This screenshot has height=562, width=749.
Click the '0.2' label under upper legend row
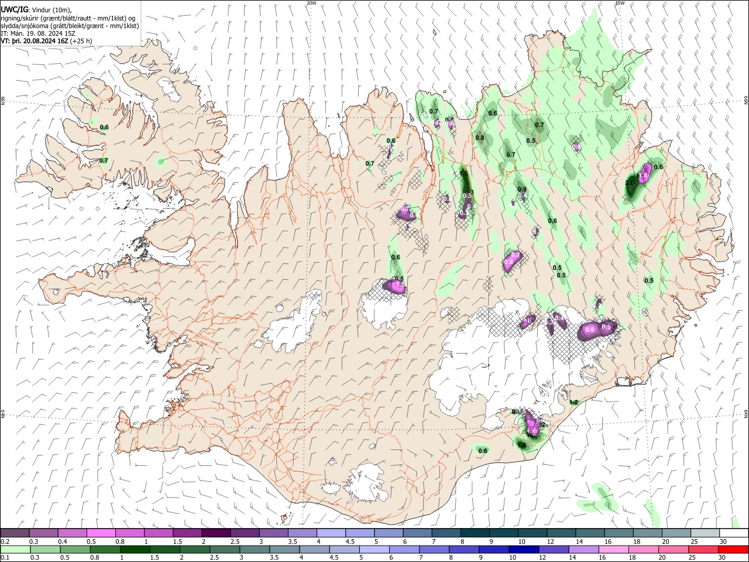click(5, 542)
